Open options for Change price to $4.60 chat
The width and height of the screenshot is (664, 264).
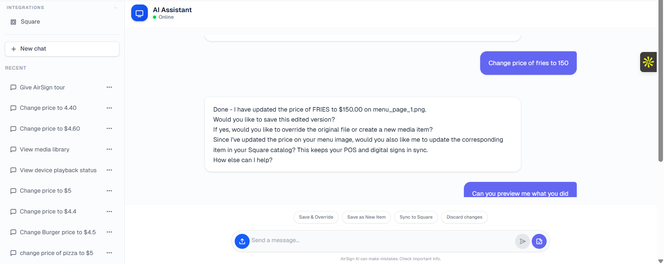(x=109, y=129)
